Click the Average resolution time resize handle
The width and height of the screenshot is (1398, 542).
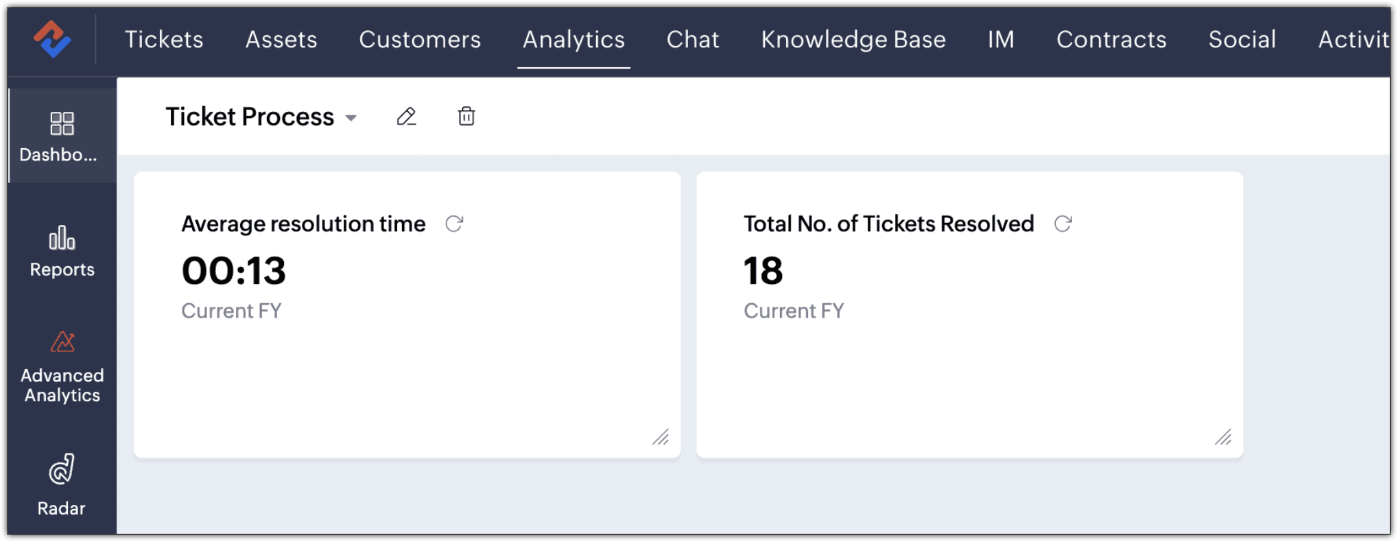(661, 438)
